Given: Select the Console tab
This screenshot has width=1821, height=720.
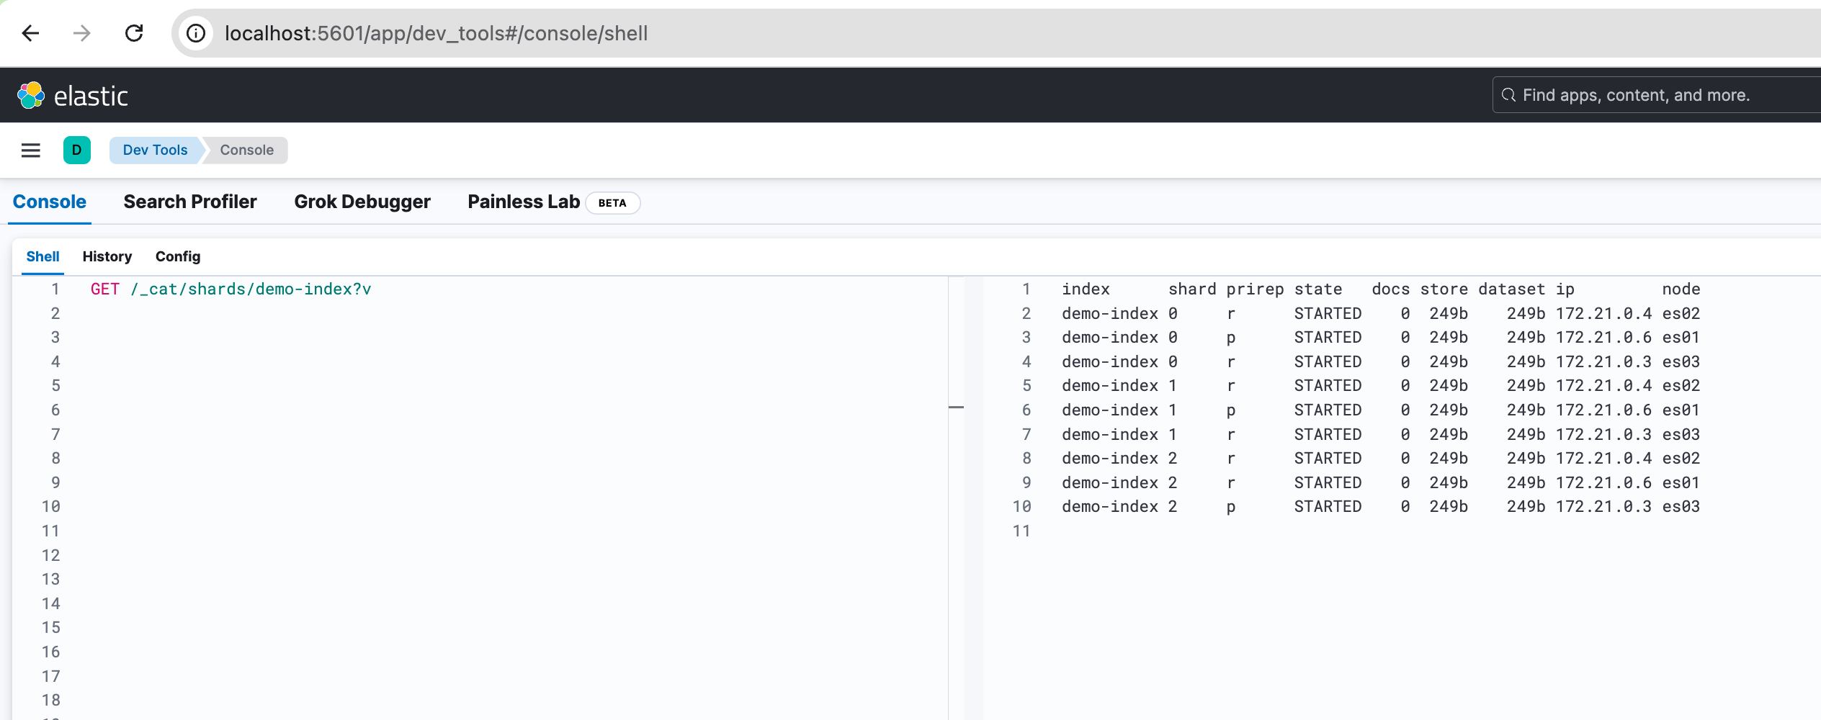Looking at the screenshot, I should 48,202.
